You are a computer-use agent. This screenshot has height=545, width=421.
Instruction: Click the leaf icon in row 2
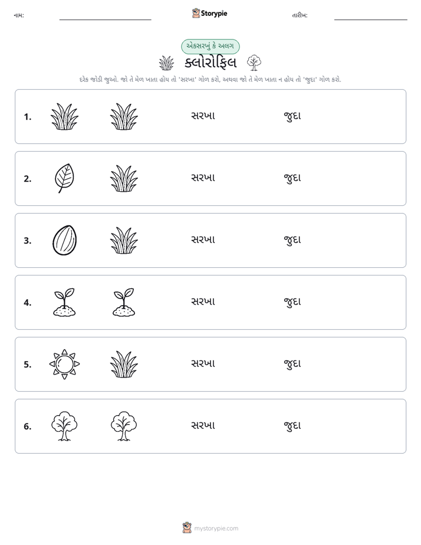pos(65,178)
